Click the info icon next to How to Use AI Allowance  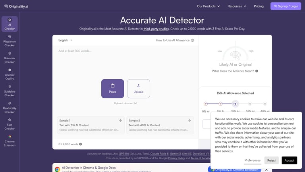click(x=192, y=40)
